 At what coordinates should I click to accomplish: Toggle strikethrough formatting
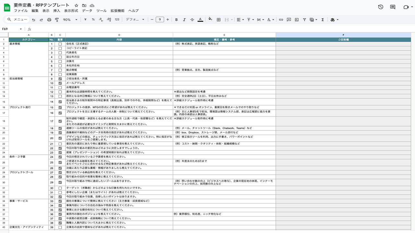coord(192,20)
